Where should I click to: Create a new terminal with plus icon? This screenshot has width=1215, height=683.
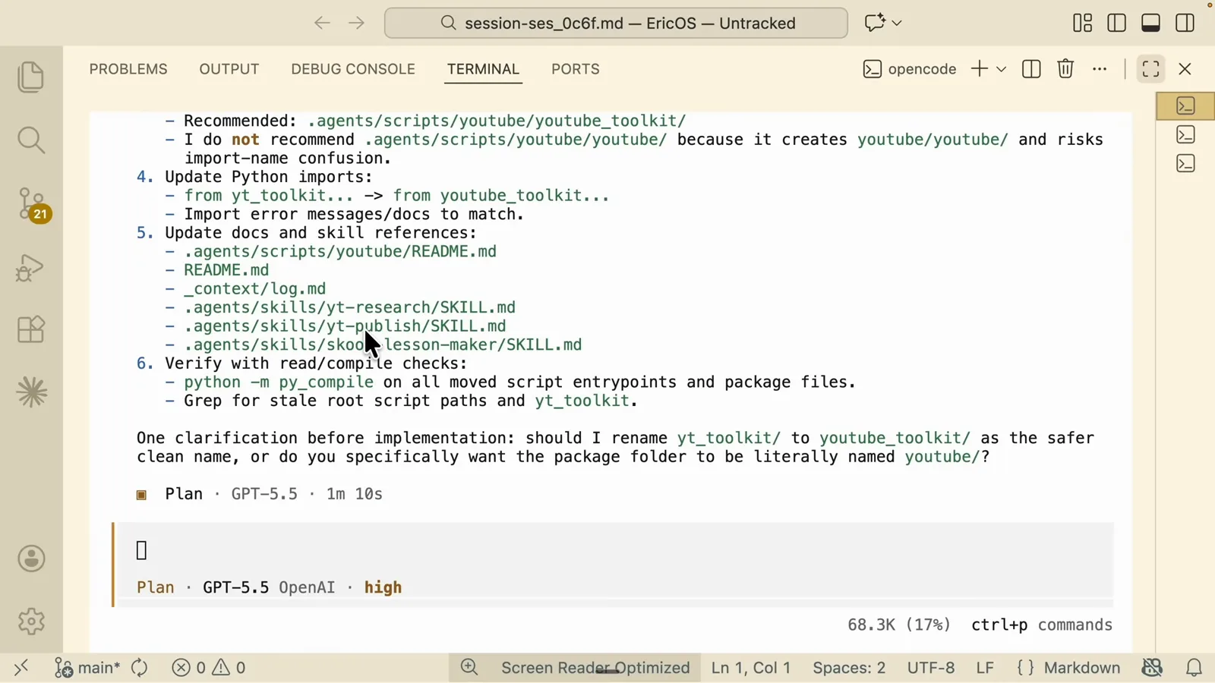coord(980,69)
